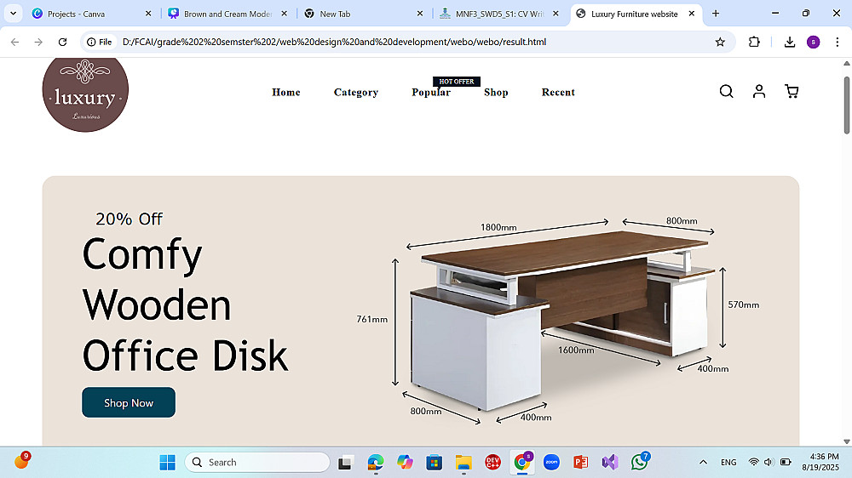This screenshot has height=478, width=852.
Task: Switch to the MNF3_SWD5_S1 CV Writing tab
Action: pyautogui.click(x=499, y=14)
